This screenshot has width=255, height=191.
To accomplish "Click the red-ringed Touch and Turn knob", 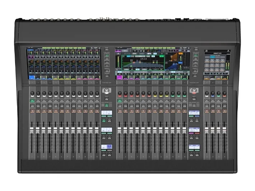I will (x=194, y=91).
